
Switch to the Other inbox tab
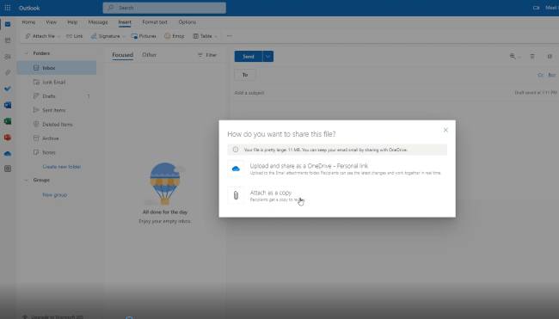150,55
